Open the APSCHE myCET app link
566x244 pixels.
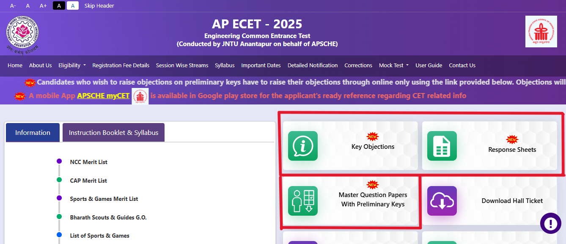tap(103, 96)
